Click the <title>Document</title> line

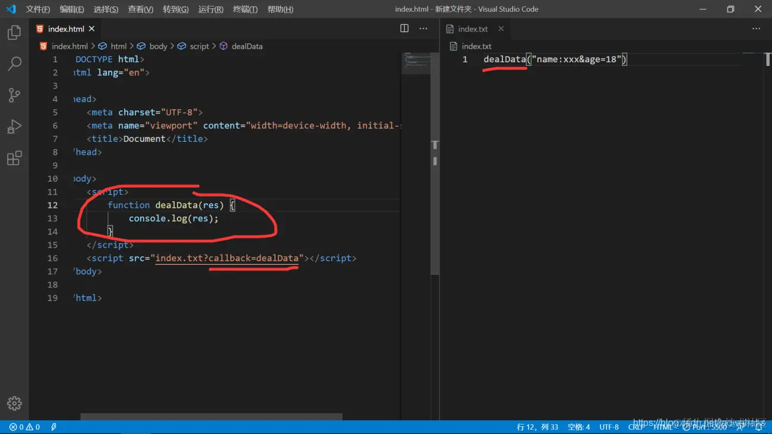[147, 139]
